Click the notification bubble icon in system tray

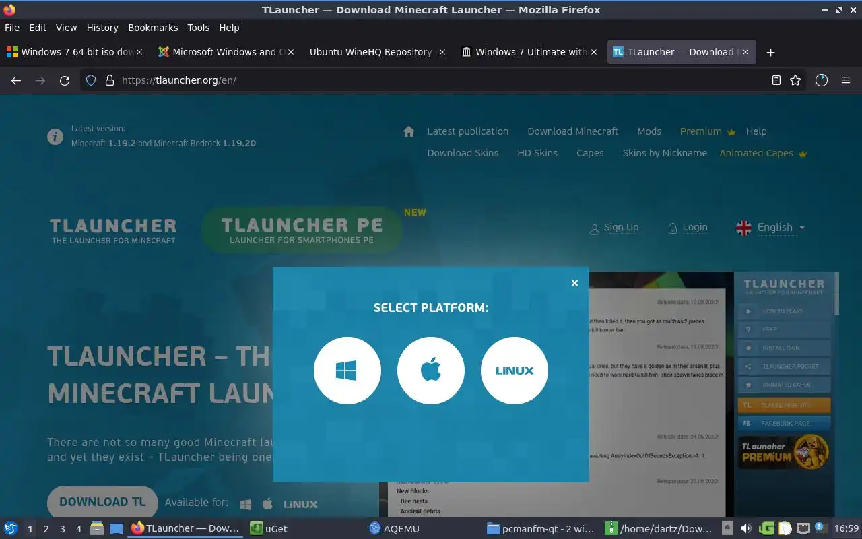(821, 528)
